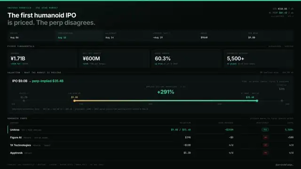Click the $9.0B value beside $904M in date strip

point(252,38)
